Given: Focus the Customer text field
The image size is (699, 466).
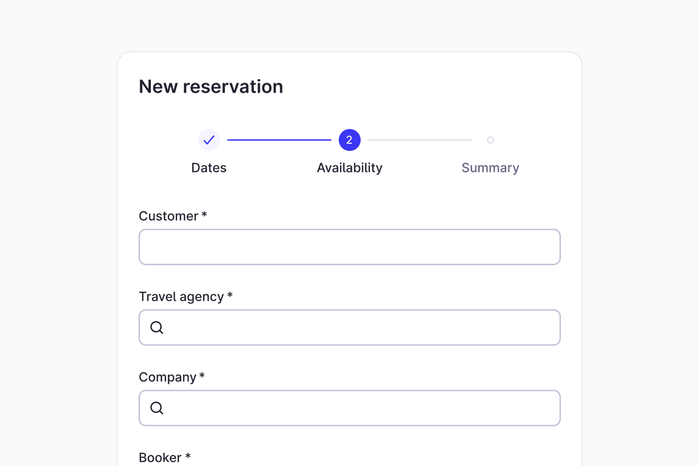Looking at the screenshot, I should coord(349,247).
